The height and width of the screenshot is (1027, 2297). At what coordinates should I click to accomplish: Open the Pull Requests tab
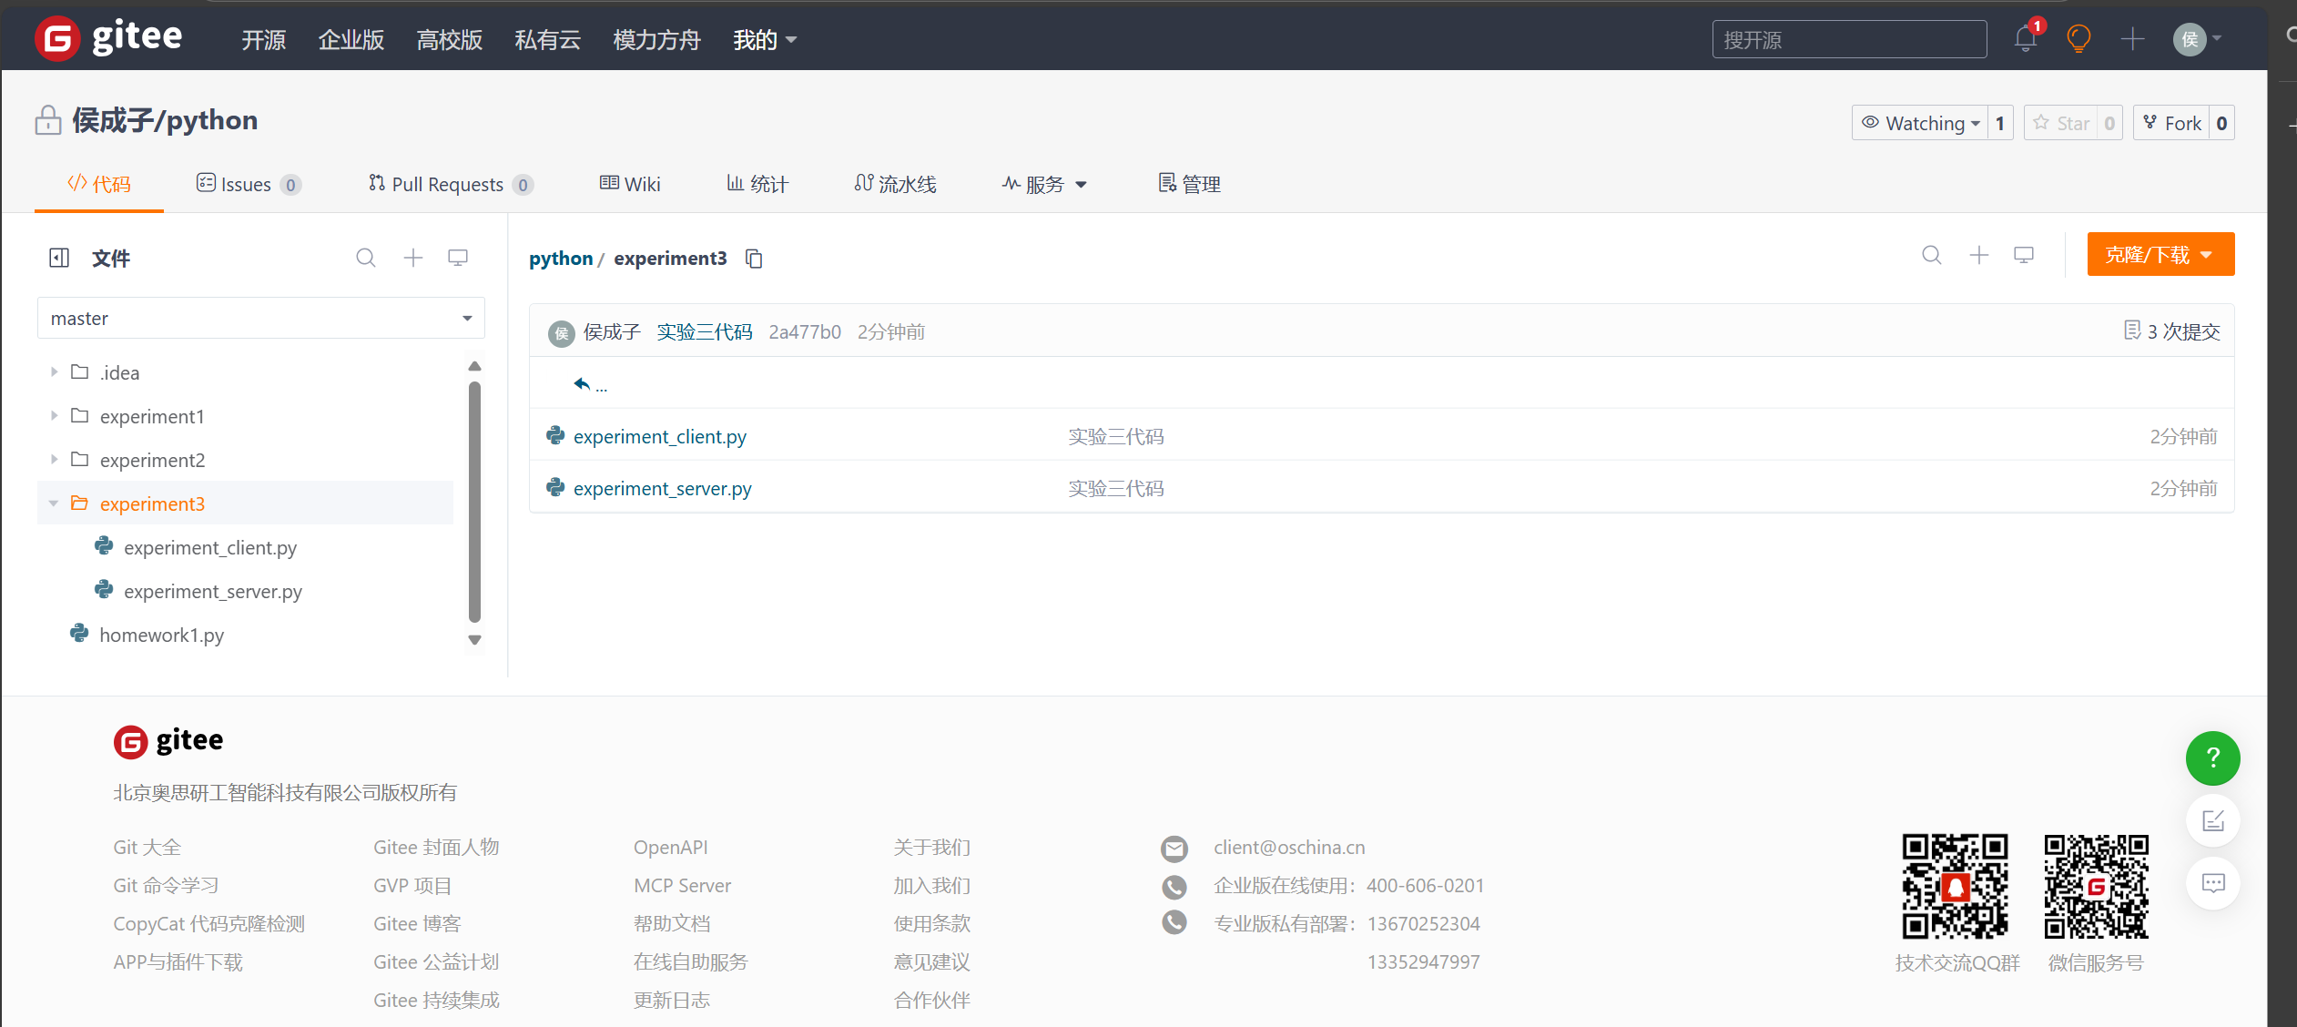pos(448,185)
